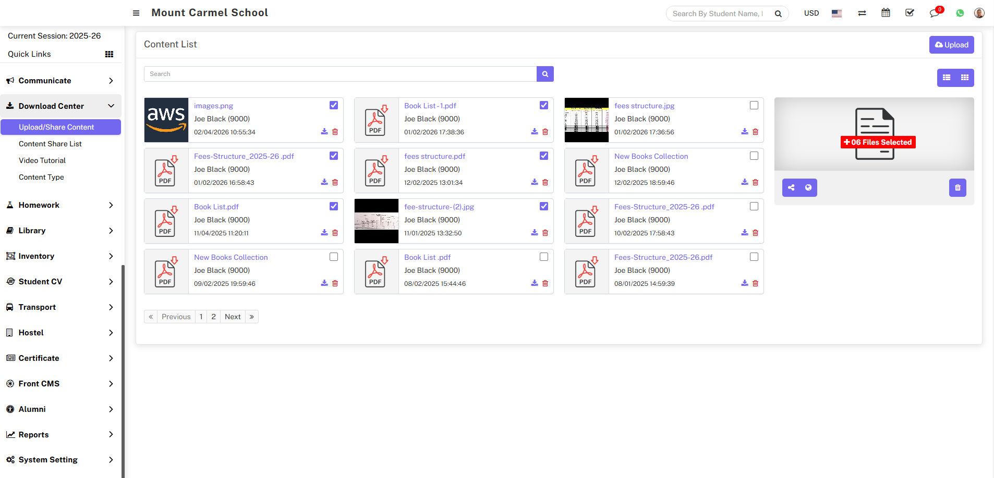Switch to grid view layout
Image resolution: width=994 pixels, height=478 pixels.
coord(965,78)
